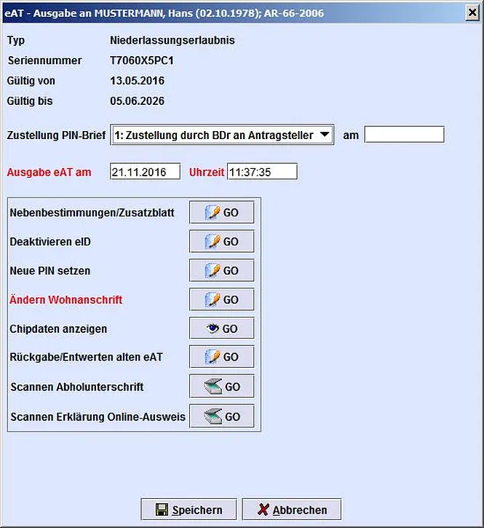The image size is (484, 528).
Task: Click the Seriennummer label
Action: [45, 60]
